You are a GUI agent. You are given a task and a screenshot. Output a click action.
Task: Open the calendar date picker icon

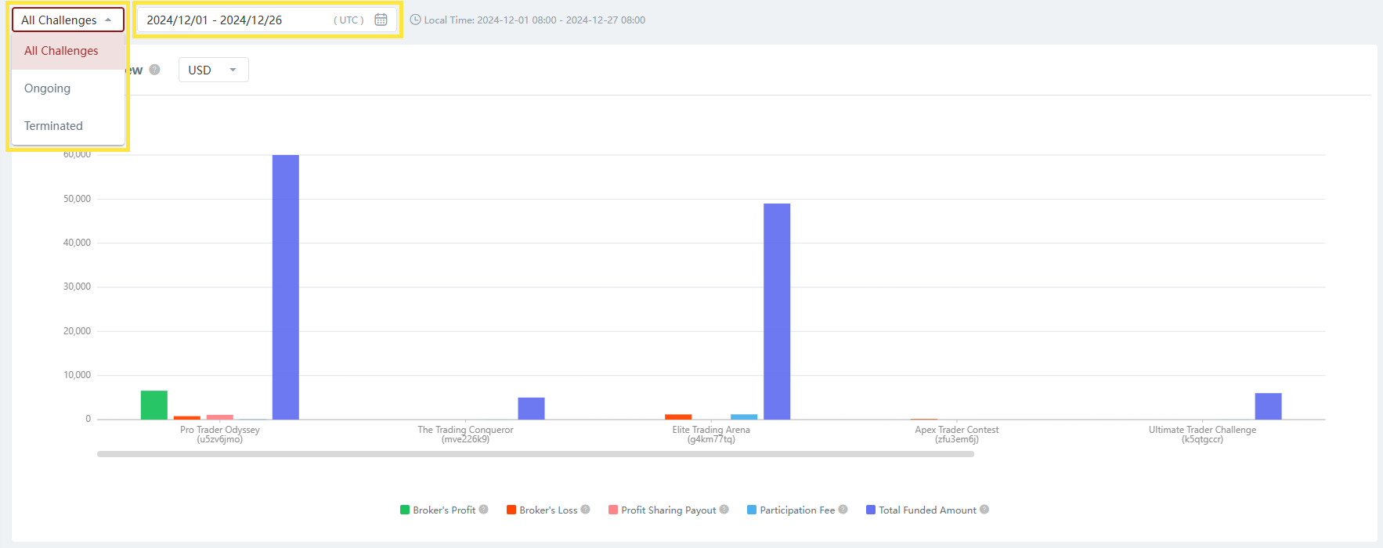pyautogui.click(x=381, y=20)
